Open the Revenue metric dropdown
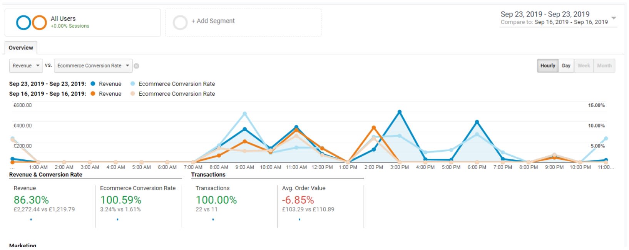629x250 pixels. pos(26,66)
